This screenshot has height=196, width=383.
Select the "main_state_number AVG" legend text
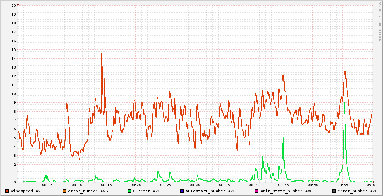[x=286, y=191]
